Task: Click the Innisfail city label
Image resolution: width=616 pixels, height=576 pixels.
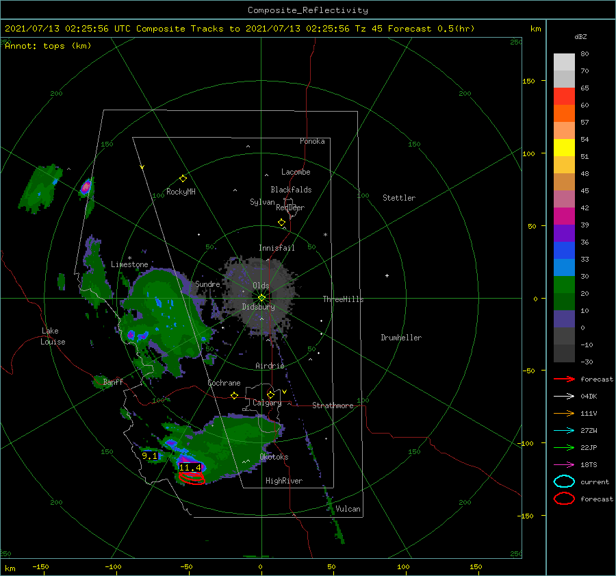Action: pyautogui.click(x=277, y=248)
